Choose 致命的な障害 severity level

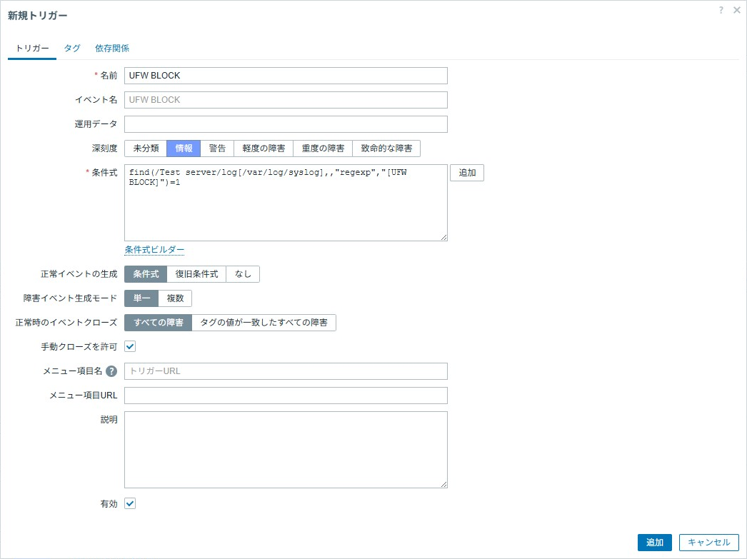pos(386,148)
